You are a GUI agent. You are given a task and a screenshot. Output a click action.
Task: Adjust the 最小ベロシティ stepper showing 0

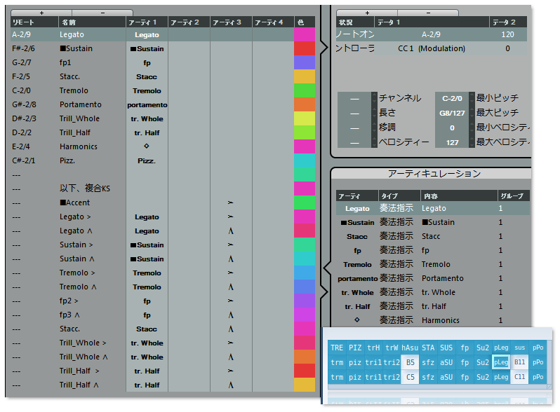472,128
